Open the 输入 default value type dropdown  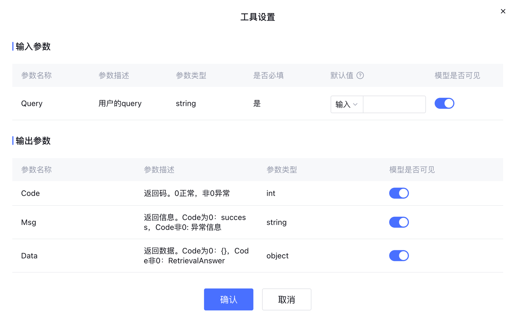point(347,104)
